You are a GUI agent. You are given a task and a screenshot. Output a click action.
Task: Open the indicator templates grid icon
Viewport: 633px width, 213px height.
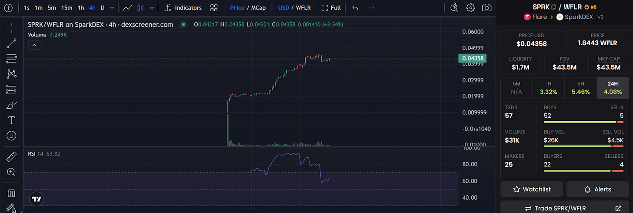[x=214, y=8]
